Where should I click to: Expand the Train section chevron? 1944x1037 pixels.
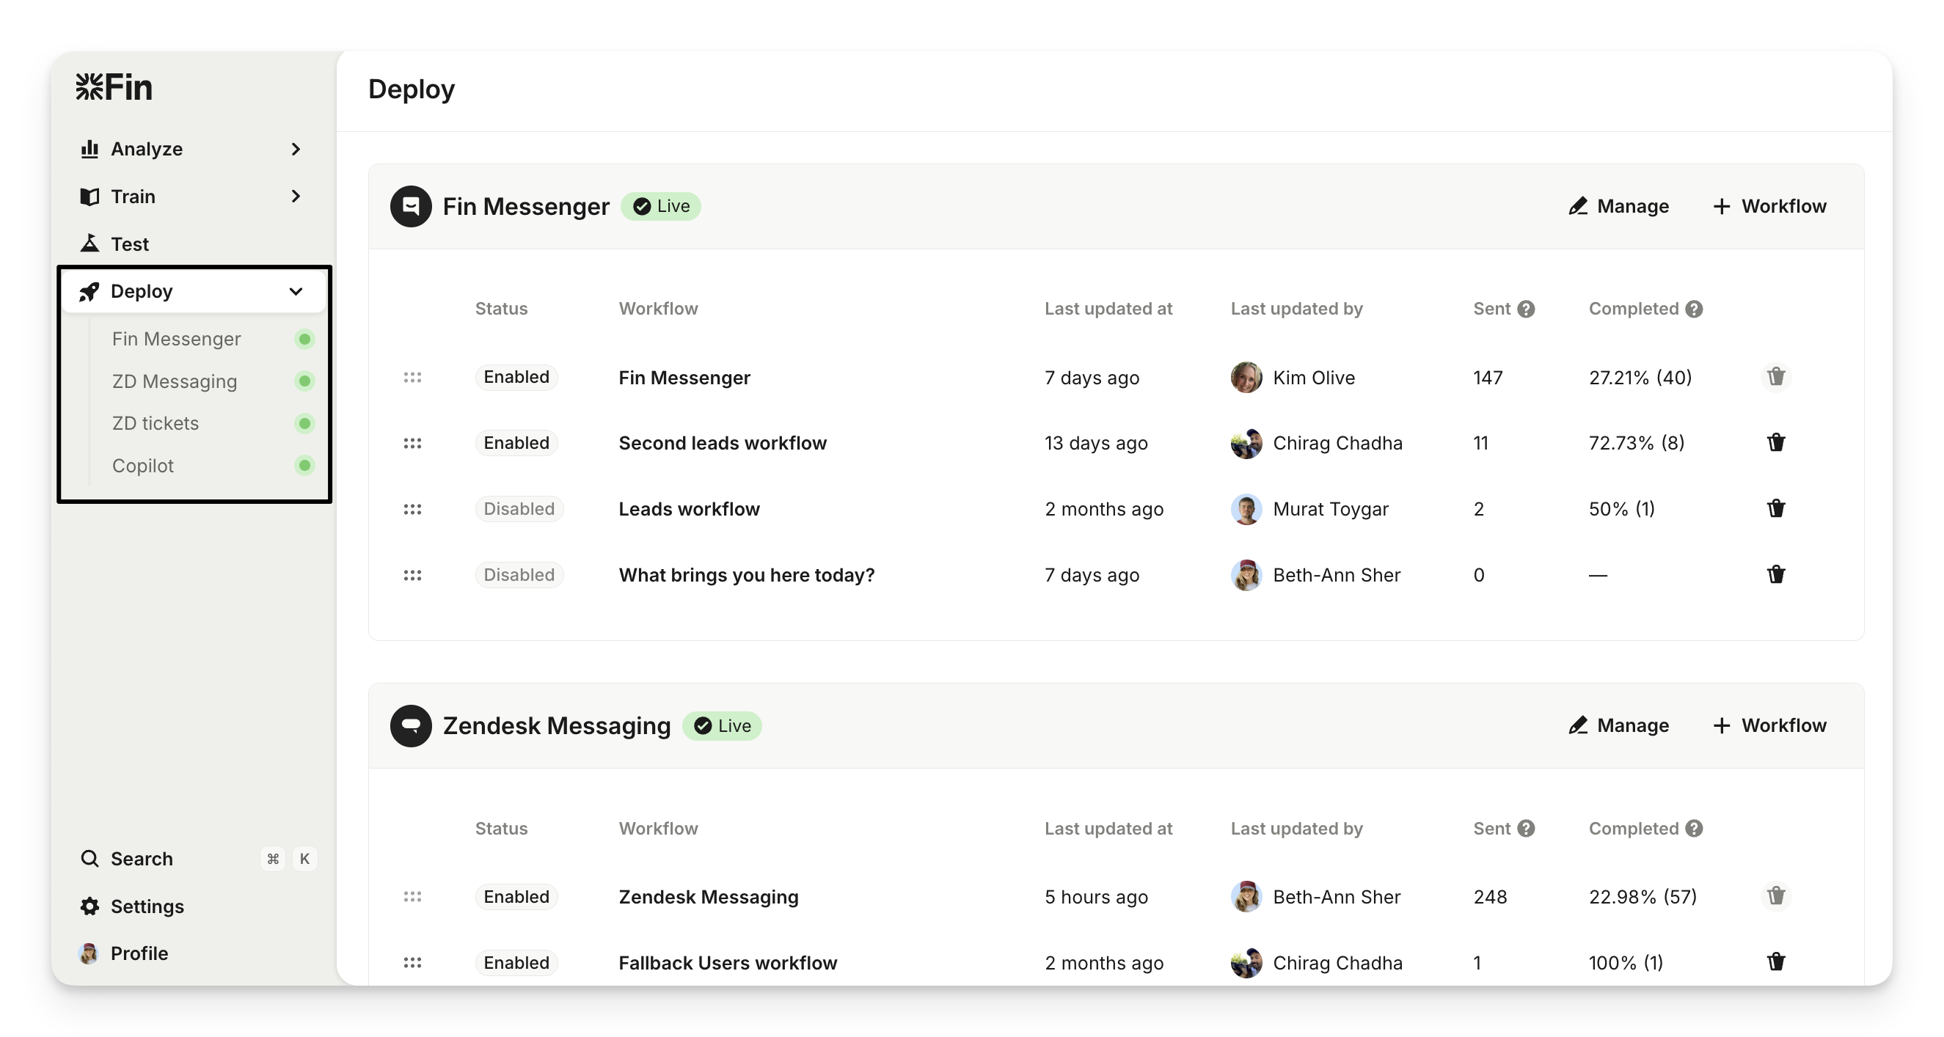[296, 196]
